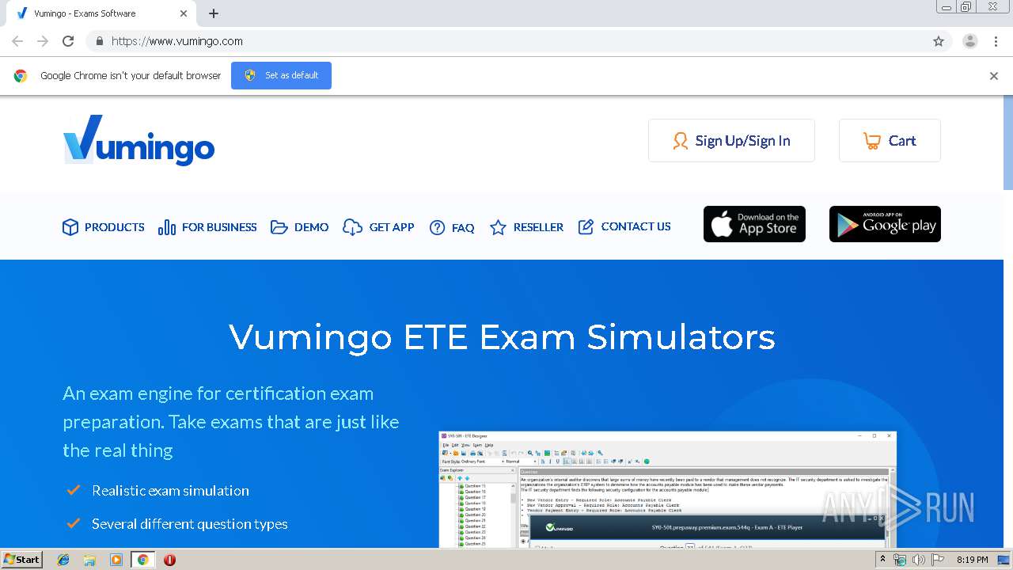Click the Google Play badge
Image resolution: width=1013 pixels, height=570 pixels.
885,224
